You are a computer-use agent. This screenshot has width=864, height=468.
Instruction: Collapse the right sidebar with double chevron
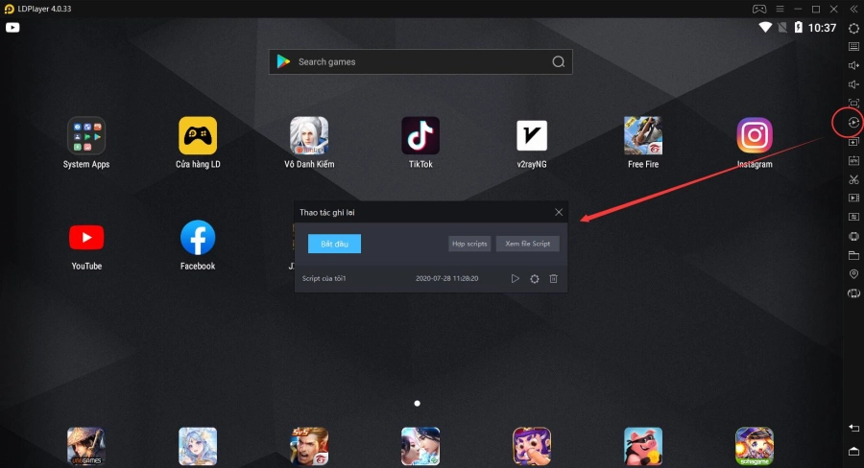coord(853,9)
